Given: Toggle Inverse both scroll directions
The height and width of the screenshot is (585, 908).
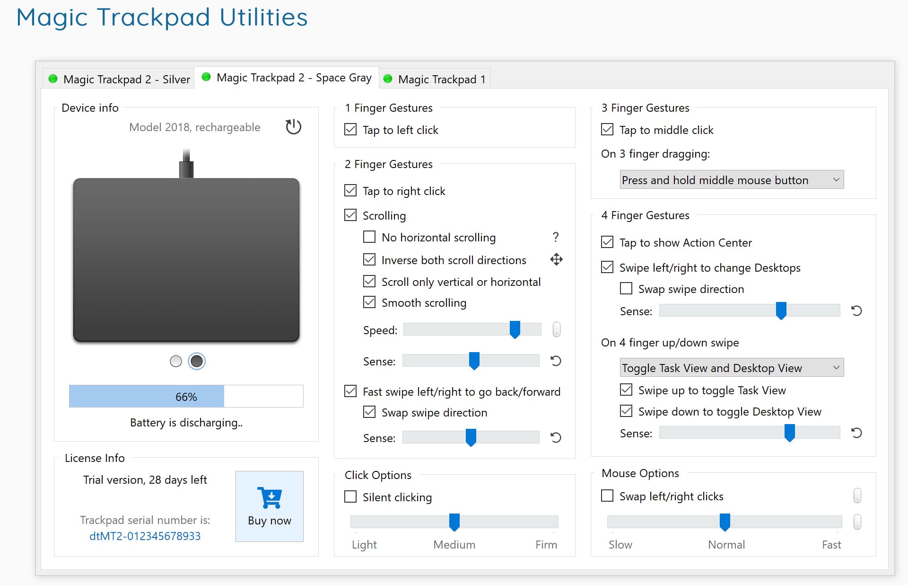Looking at the screenshot, I should click(x=369, y=259).
